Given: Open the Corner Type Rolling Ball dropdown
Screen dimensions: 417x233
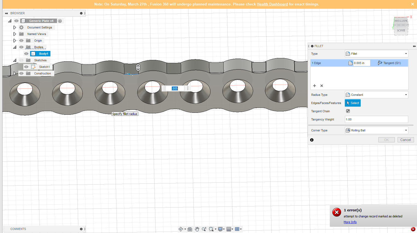Looking at the screenshot, I should [376, 130].
